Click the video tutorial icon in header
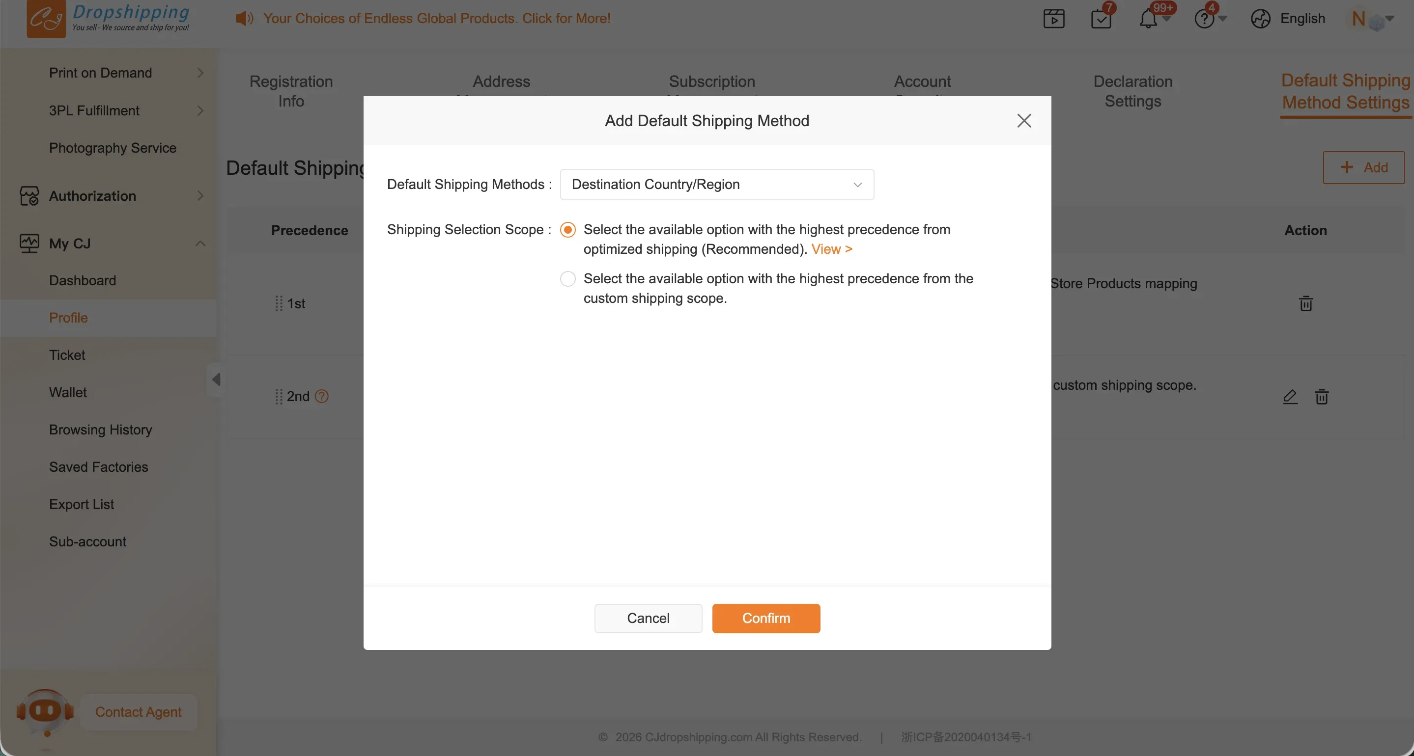This screenshot has height=756, width=1414. pos(1053,19)
